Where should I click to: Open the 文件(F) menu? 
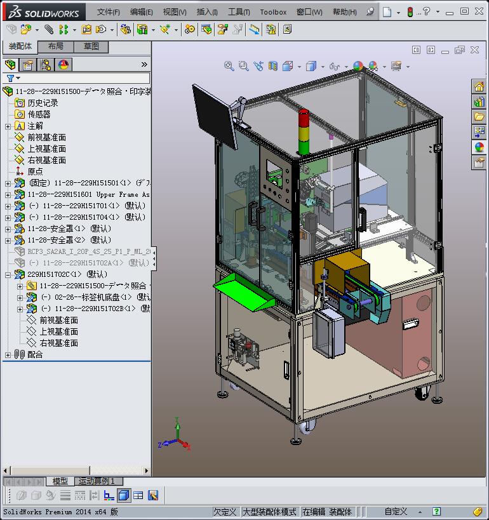pos(108,12)
